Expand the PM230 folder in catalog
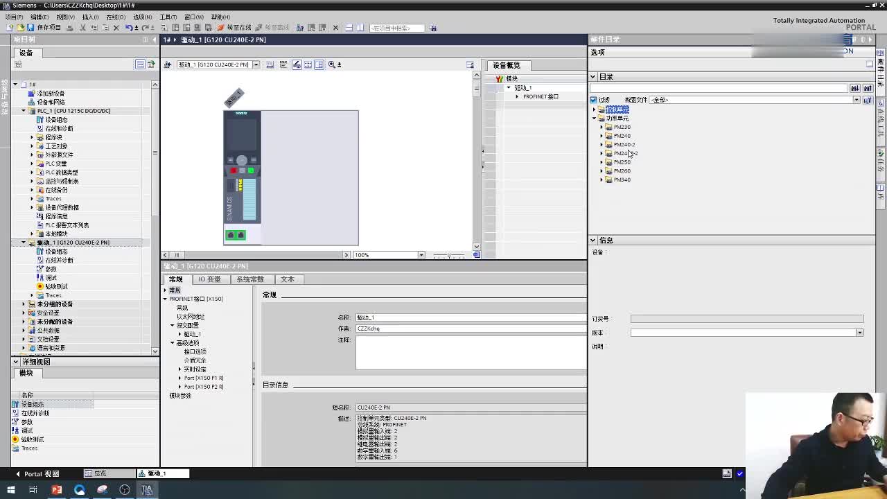This screenshot has height=499, width=887. [x=601, y=128]
